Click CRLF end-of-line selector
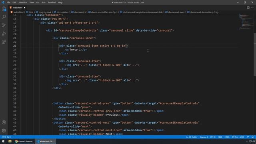Viewport: 256px width, 144px height. (x=220, y=137)
